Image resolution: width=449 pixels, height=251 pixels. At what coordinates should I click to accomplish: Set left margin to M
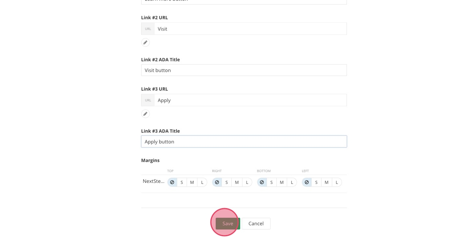point(327,182)
